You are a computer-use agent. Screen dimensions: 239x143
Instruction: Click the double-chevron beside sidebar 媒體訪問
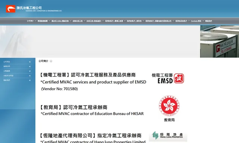(x=30, y=66)
